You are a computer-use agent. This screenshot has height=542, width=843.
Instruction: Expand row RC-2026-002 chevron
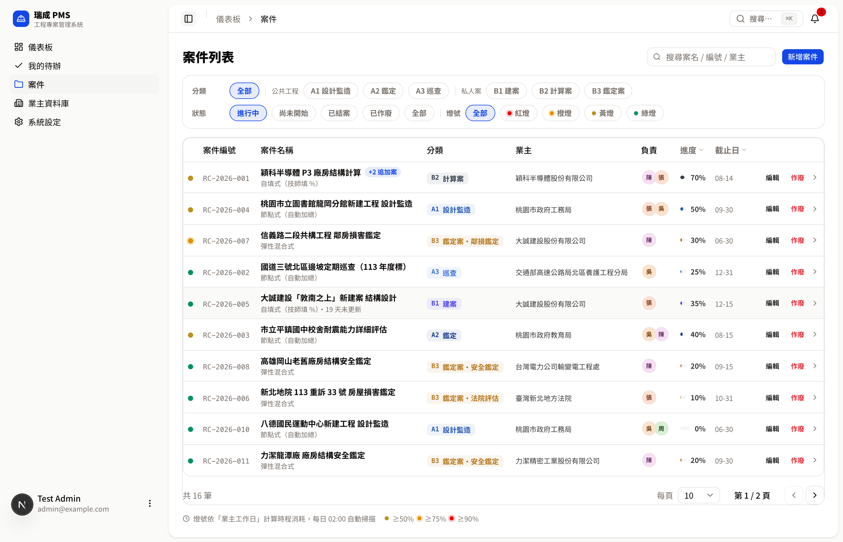815,272
